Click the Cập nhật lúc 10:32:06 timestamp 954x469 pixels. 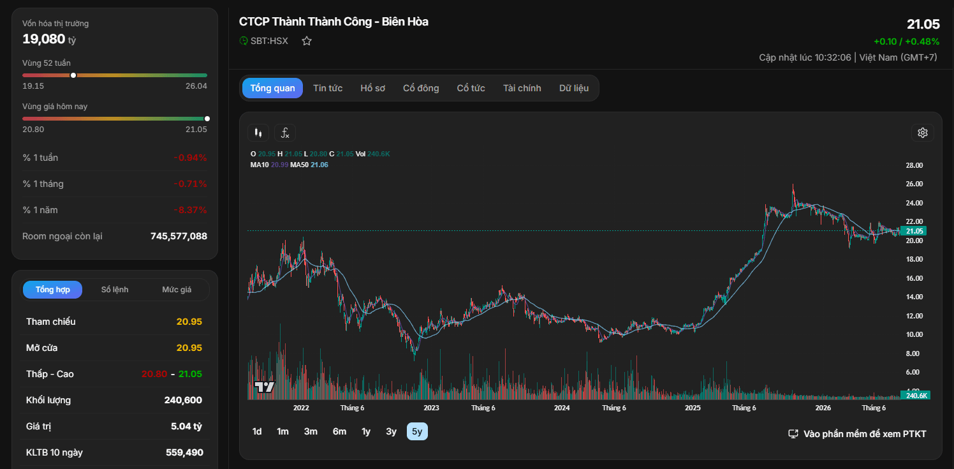coord(805,57)
